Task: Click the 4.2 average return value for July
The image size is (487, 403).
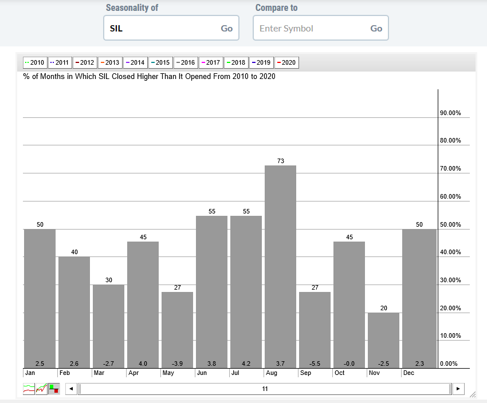Action: tap(246, 364)
